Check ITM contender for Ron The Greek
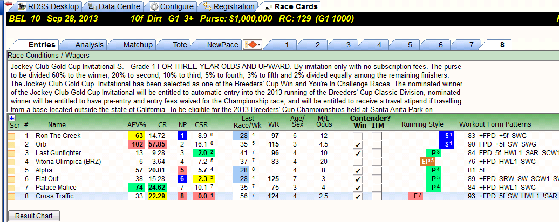The height and width of the screenshot is (222, 559). (377, 136)
